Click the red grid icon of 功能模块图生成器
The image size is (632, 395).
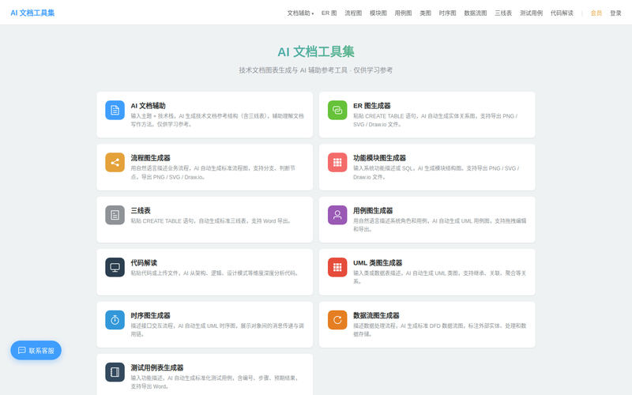(x=337, y=163)
